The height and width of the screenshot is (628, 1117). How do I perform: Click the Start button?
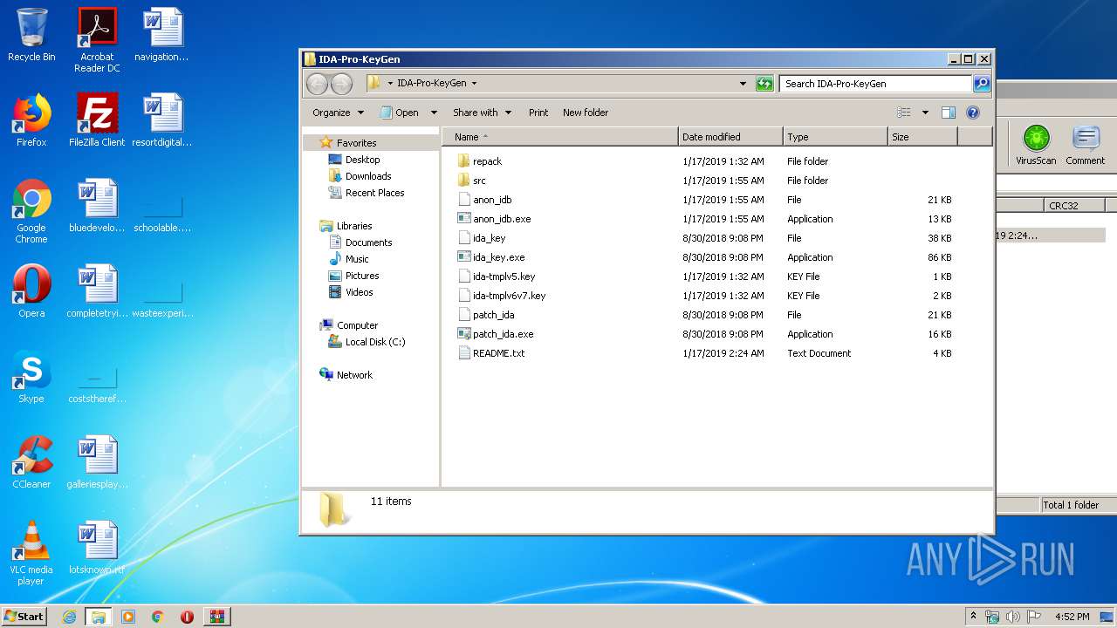[24, 617]
